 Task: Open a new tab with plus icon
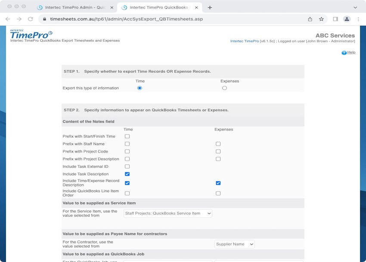point(210,7)
